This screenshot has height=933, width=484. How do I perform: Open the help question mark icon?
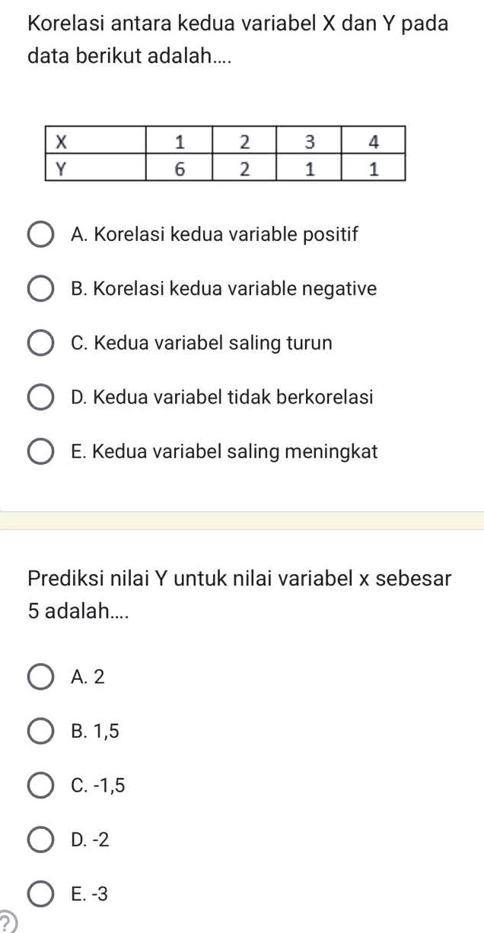click(x=6, y=924)
